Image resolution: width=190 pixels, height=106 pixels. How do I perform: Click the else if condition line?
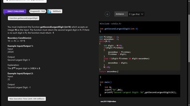pos(126,59)
